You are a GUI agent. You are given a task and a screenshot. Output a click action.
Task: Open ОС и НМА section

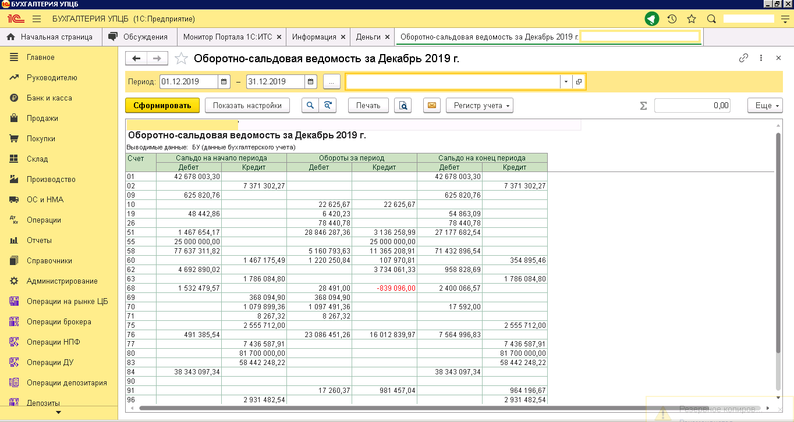[58, 199]
